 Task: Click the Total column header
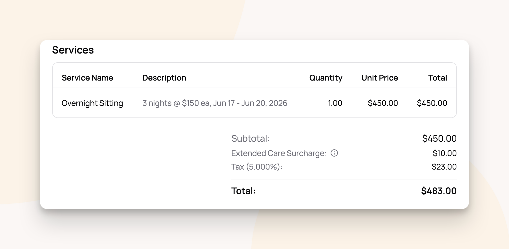pyautogui.click(x=438, y=78)
